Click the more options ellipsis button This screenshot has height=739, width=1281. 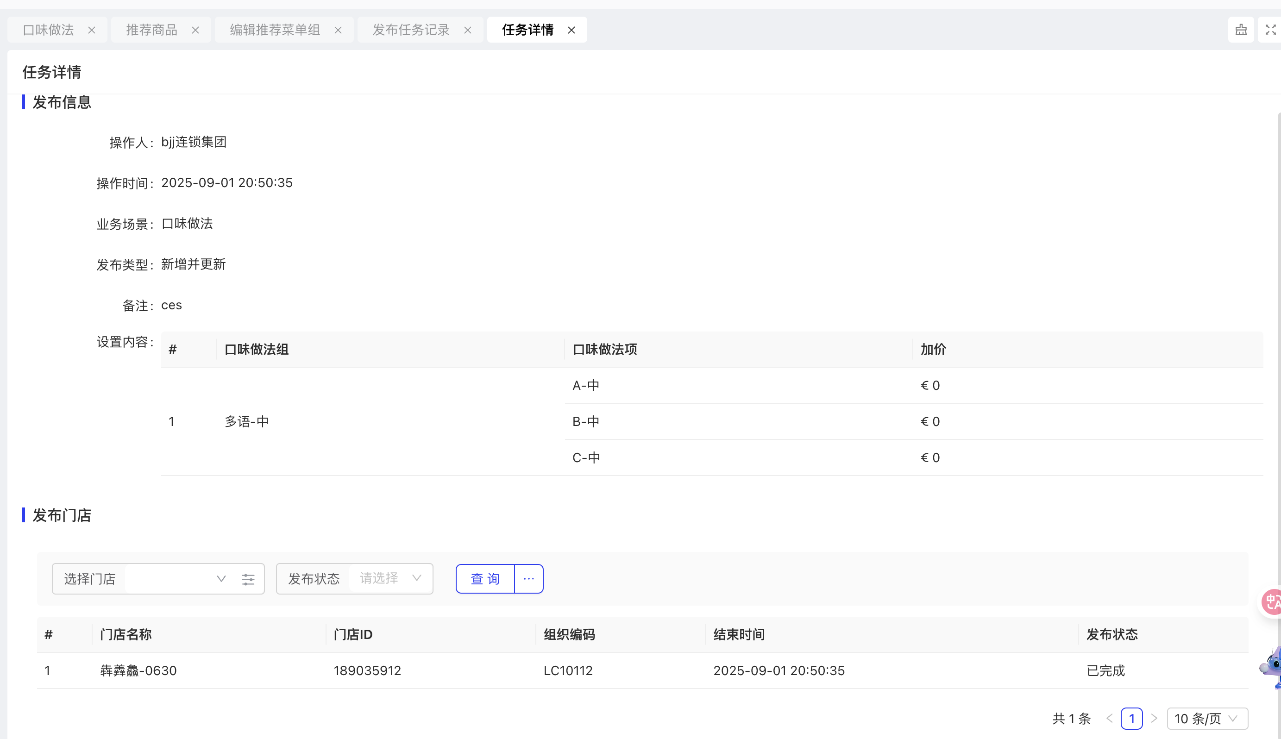(529, 579)
